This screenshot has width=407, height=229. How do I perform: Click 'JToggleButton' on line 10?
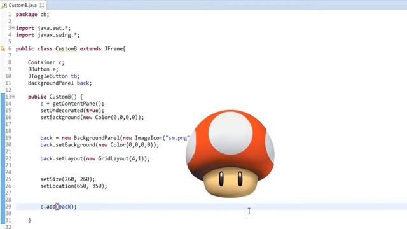point(48,76)
